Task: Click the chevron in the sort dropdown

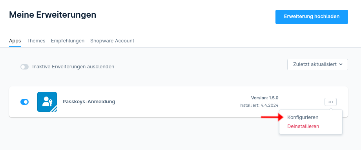Action: pos(341,64)
